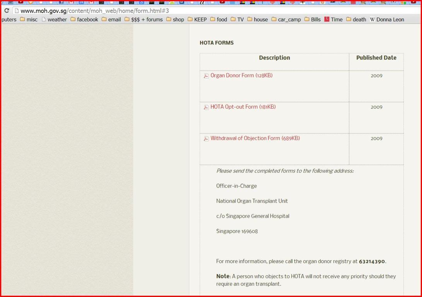Open the KEEP bookmarks folder
Screen dimensions: 422x297
pos(197,19)
